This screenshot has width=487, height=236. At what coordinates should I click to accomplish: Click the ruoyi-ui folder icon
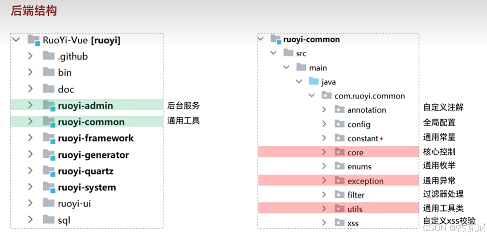49,203
